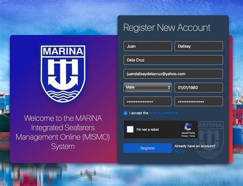Viewport: 243px width, 186px height.
Task: Click the Middle Name field containing Dalisay
Action: pos(198,46)
